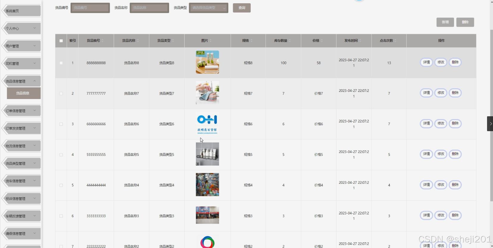
Task: Go to 系统首页 in the sidebar
Action: coord(21,11)
